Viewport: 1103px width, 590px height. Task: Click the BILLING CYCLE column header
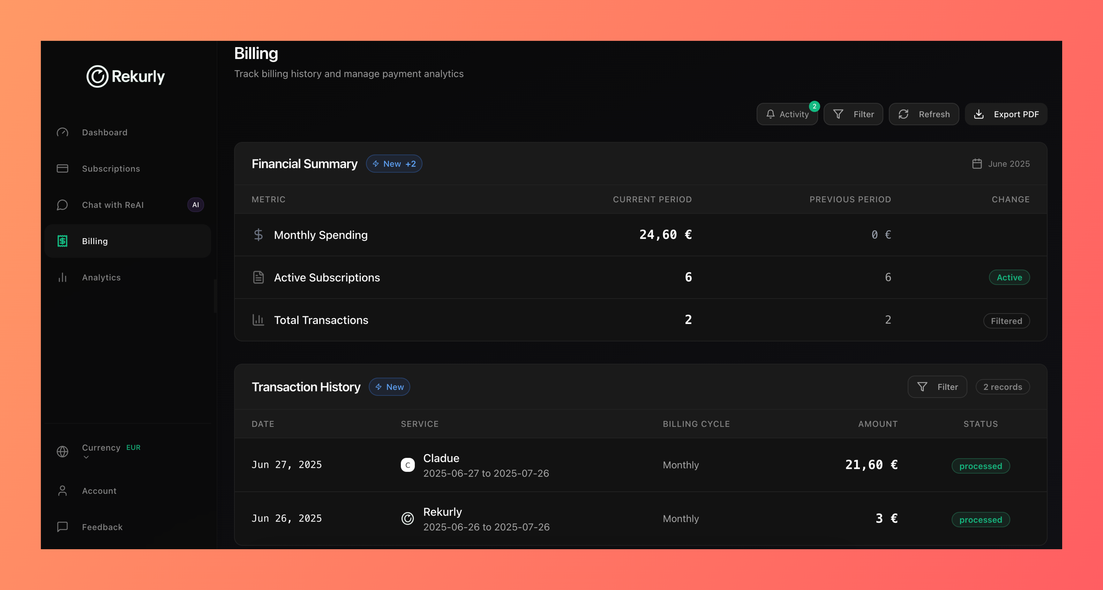coord(696,424)
